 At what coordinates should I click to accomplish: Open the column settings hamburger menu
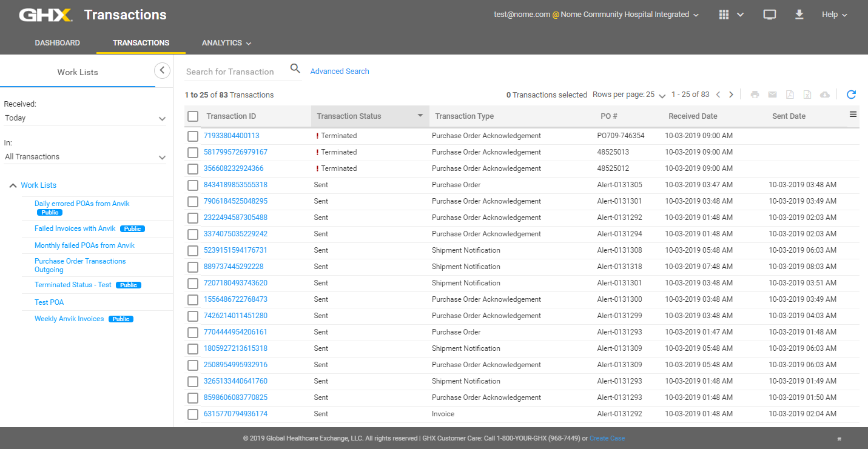point(853,115)
